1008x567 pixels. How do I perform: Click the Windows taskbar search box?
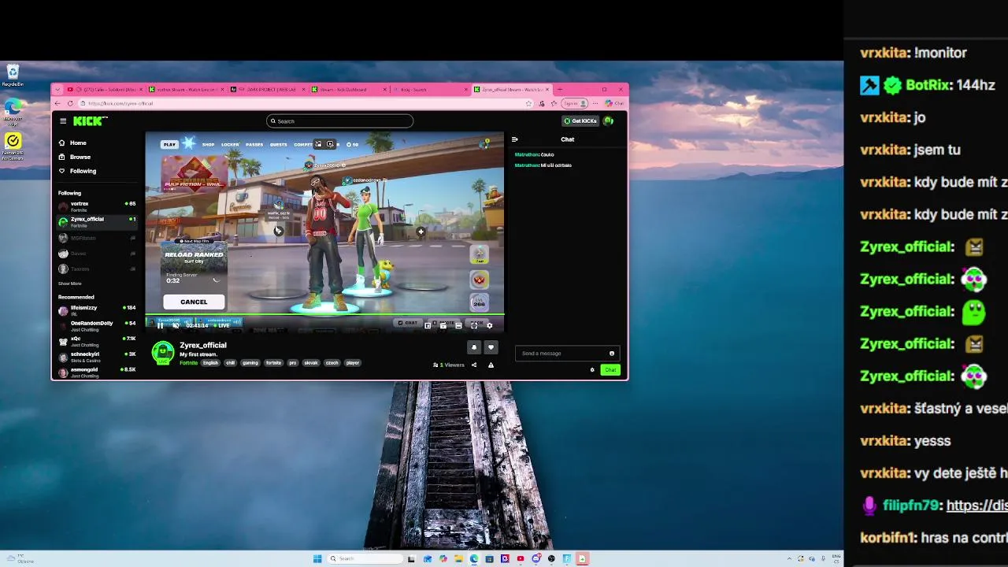point(366,558)
